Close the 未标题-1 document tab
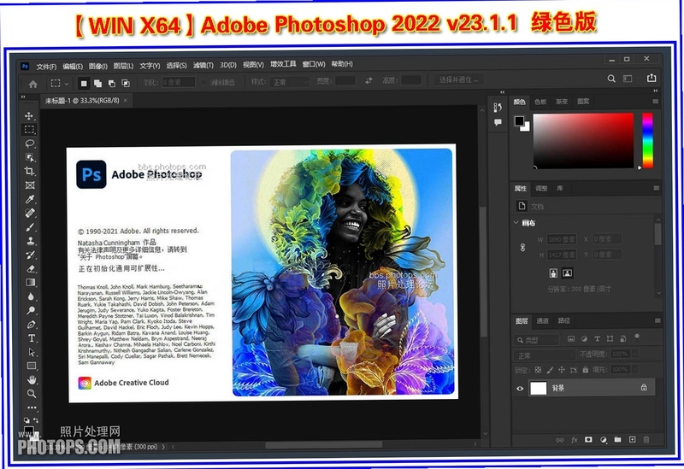 [x=125, y=100]
